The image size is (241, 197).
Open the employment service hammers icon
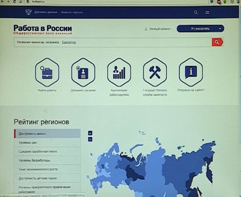(x=155, y=72)
